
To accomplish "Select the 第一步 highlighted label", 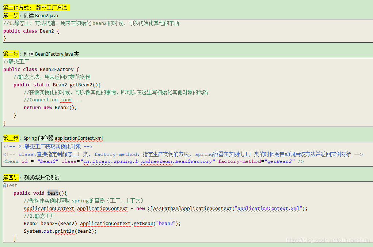I will click(10, 15).
